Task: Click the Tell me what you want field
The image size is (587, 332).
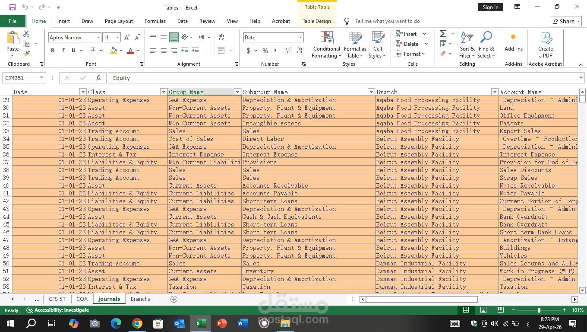Action: (x=387, y=21)
